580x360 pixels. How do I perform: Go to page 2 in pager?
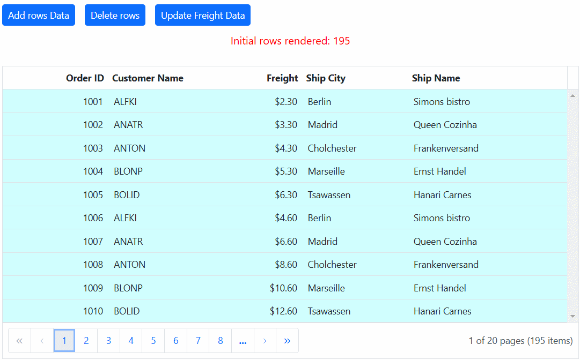tap(86, 341)
